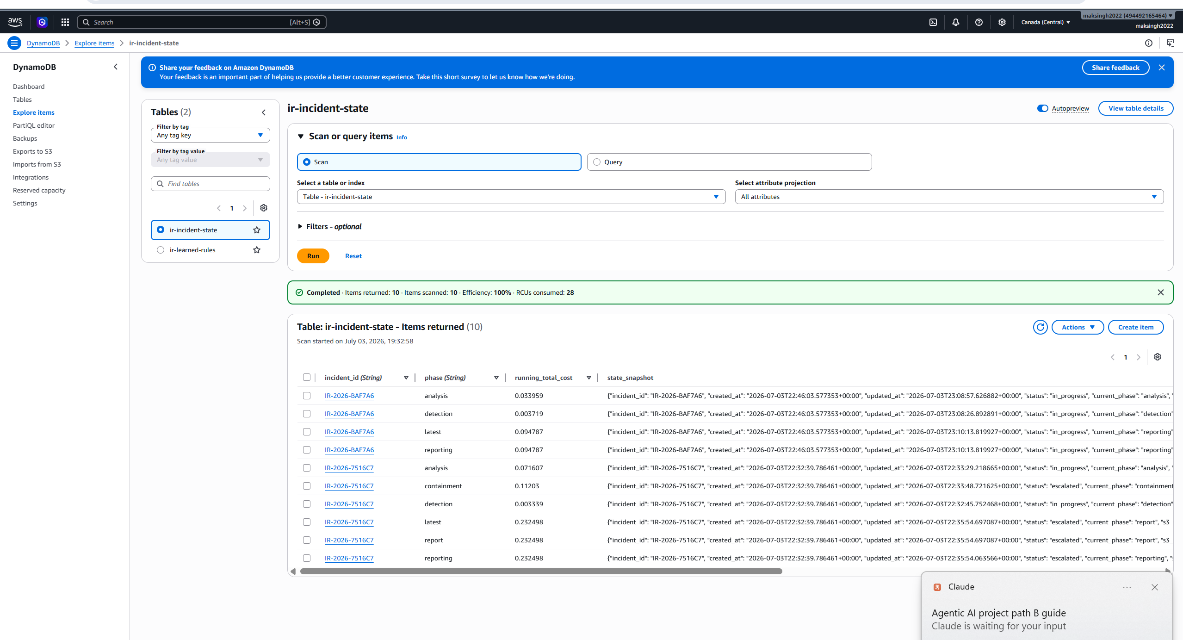Open the attribute projection dropdown
The width and height of the screenshot is (1183, 640).
click(949, 197)
